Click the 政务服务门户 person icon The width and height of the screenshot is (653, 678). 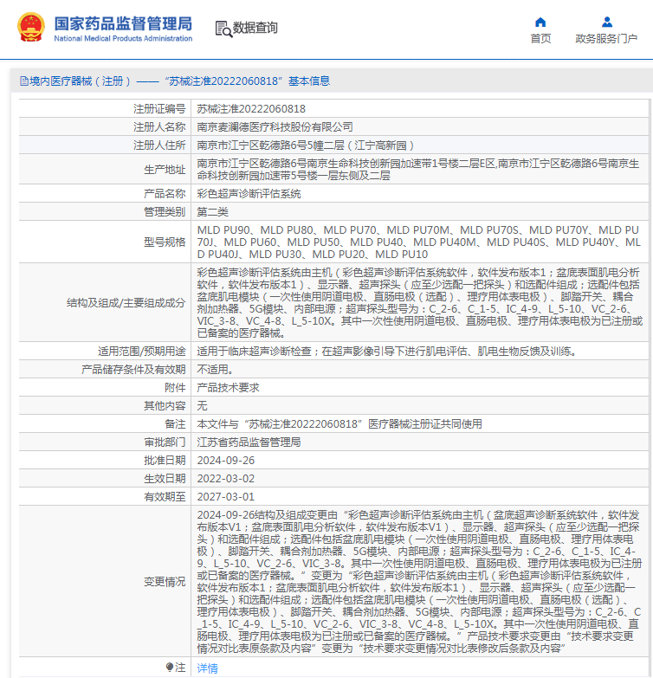point(606,22)
